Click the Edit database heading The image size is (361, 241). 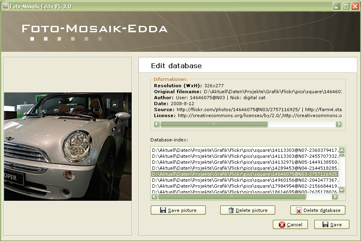coord(176,66)
